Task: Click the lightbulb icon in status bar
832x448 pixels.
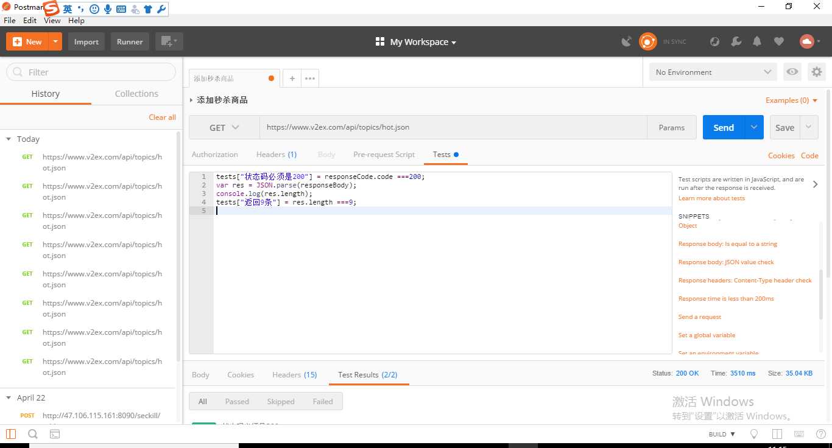Action: coord(754,434)
